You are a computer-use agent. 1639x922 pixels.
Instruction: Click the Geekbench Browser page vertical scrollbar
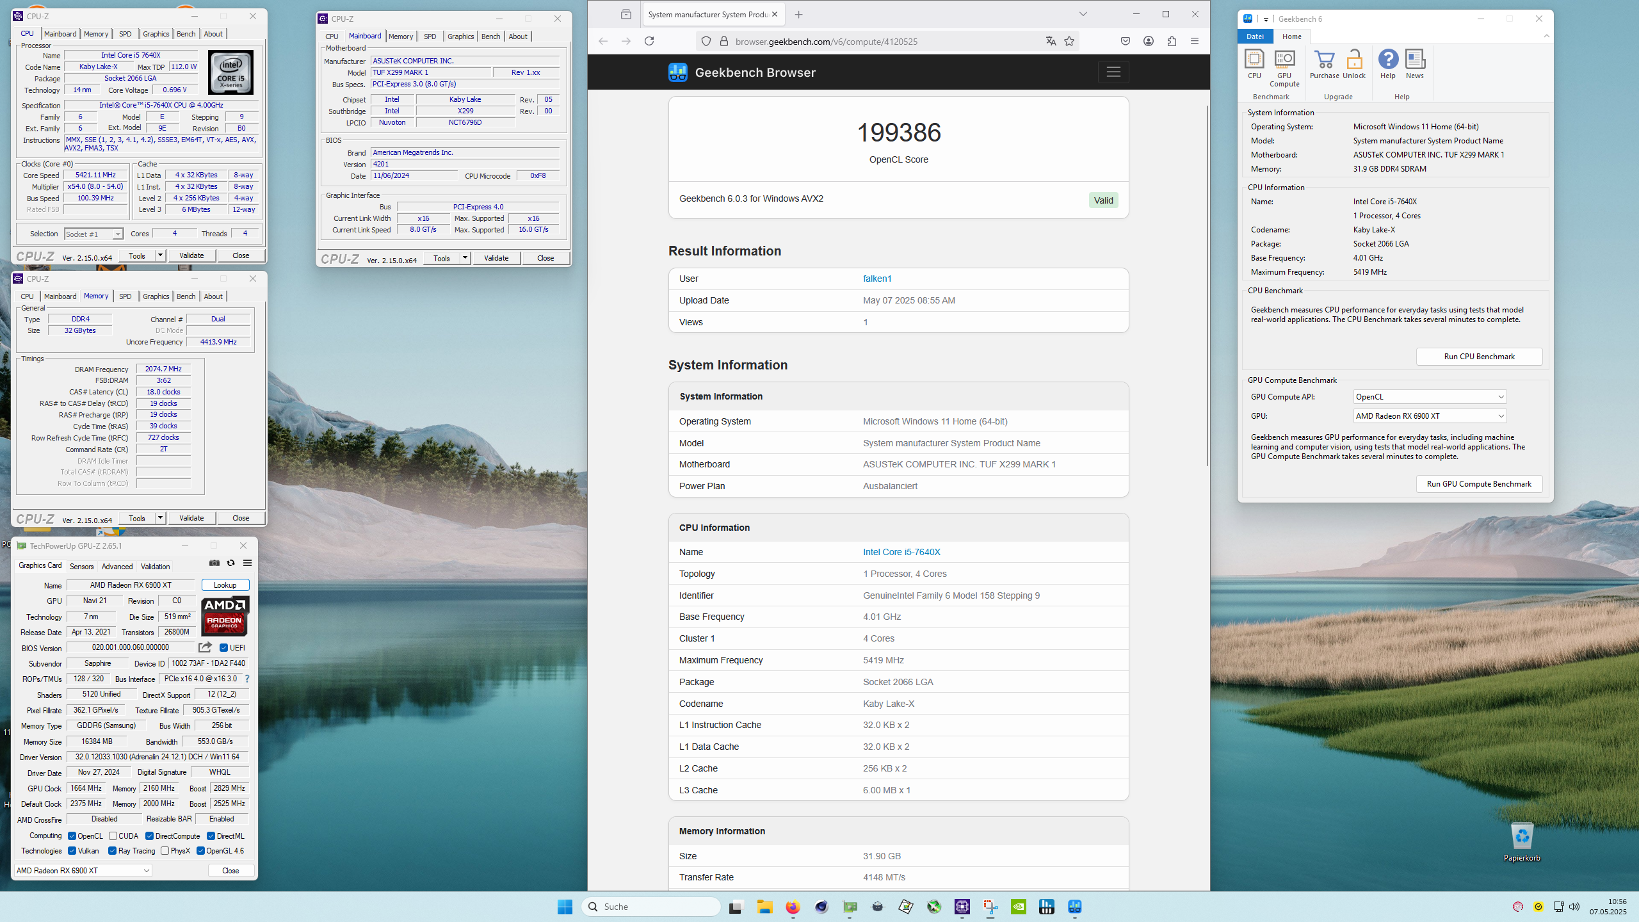1207,285
